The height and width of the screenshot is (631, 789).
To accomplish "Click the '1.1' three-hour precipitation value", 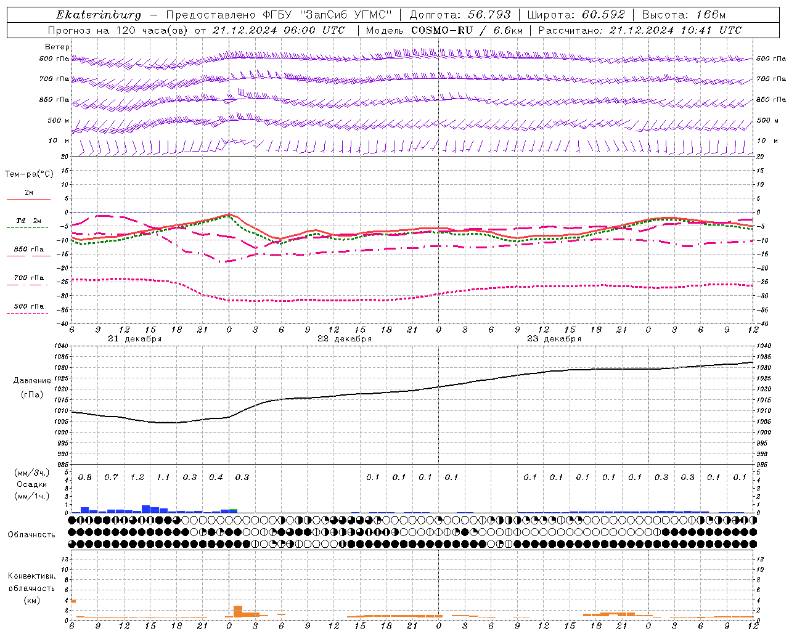I will point(163,477).
